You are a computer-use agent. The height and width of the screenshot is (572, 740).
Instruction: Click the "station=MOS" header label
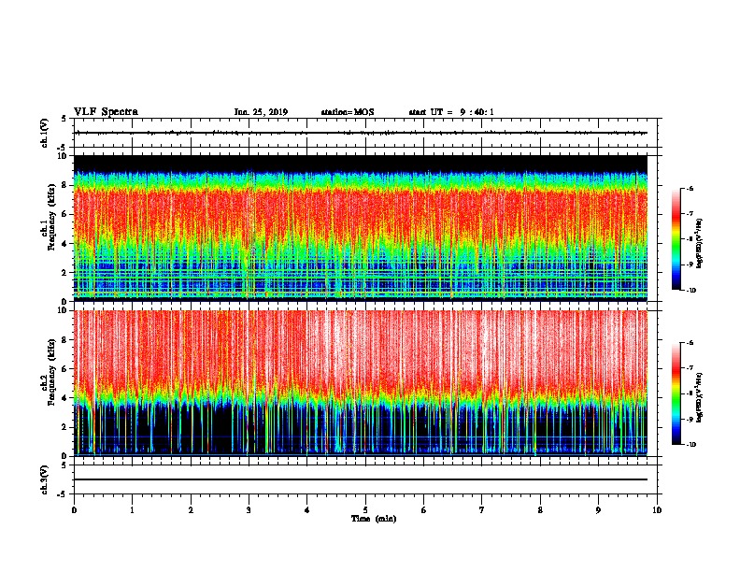348,112
